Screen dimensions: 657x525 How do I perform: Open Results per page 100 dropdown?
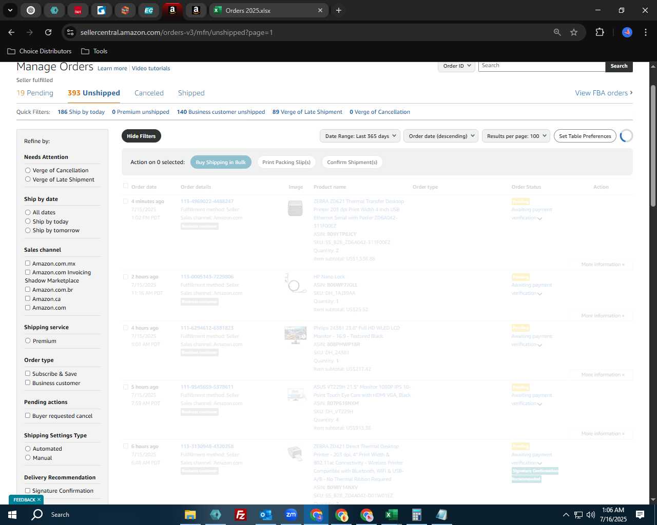point(516,136)
